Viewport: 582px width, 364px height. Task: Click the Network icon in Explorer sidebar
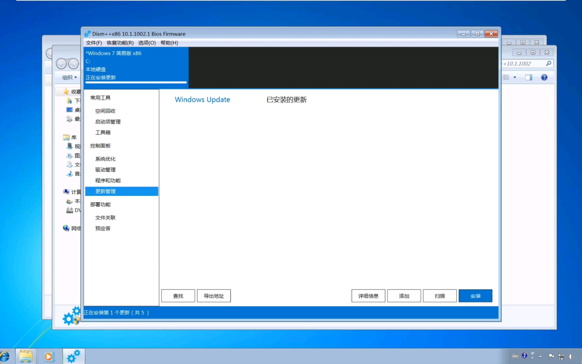(66, 228)
